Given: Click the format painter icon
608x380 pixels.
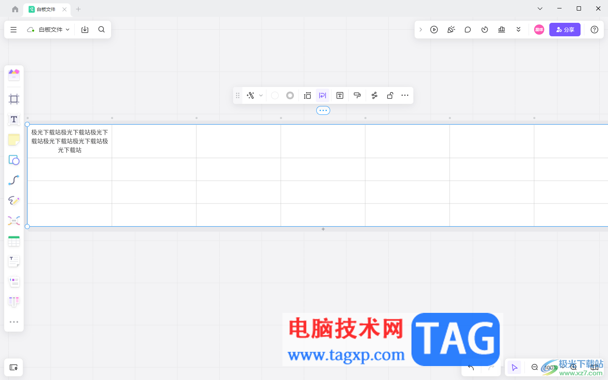Looking at the screenshot, I should pyautogui.click(x=357, y=95).
